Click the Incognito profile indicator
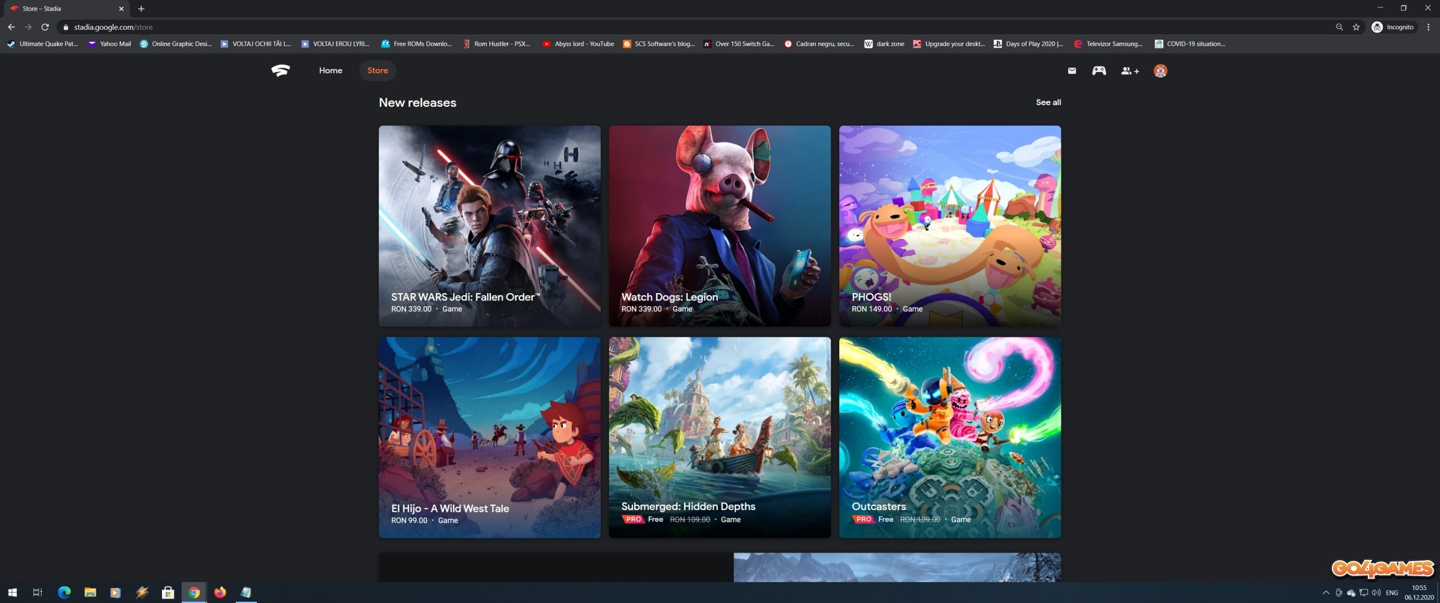 point(1393,27)
